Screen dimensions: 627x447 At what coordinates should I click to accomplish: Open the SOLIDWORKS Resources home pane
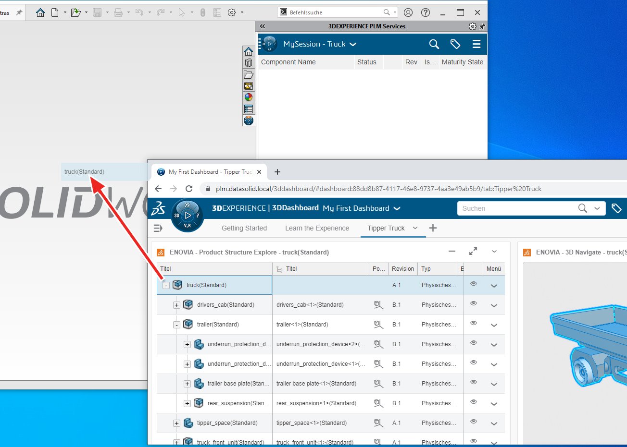tap(249, 50)
